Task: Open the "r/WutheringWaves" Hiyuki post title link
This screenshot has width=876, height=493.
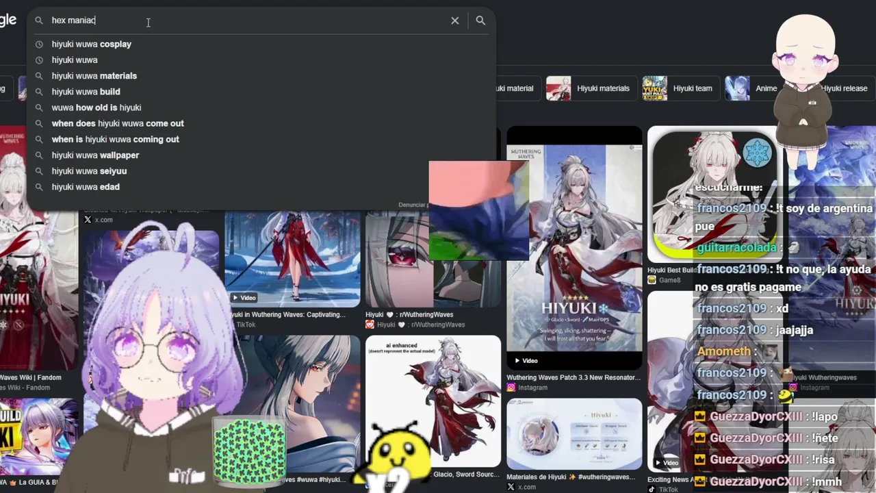Action: coord(409,315)
